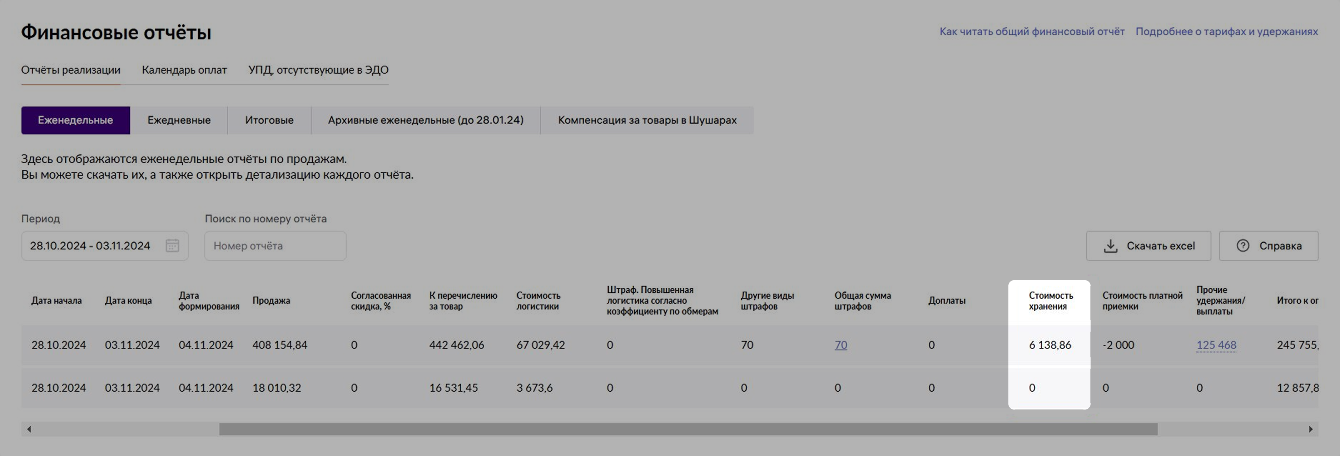This screenshot has height=456, width=1340.
Task: Click left arrow of horizontal scrollbar
Action: (29, 429)
